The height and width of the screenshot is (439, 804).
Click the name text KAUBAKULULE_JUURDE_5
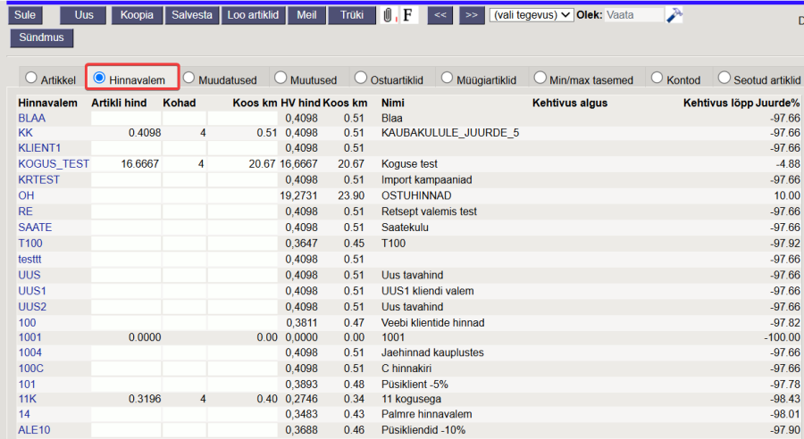pyautogui.click(x=450, y=133)
